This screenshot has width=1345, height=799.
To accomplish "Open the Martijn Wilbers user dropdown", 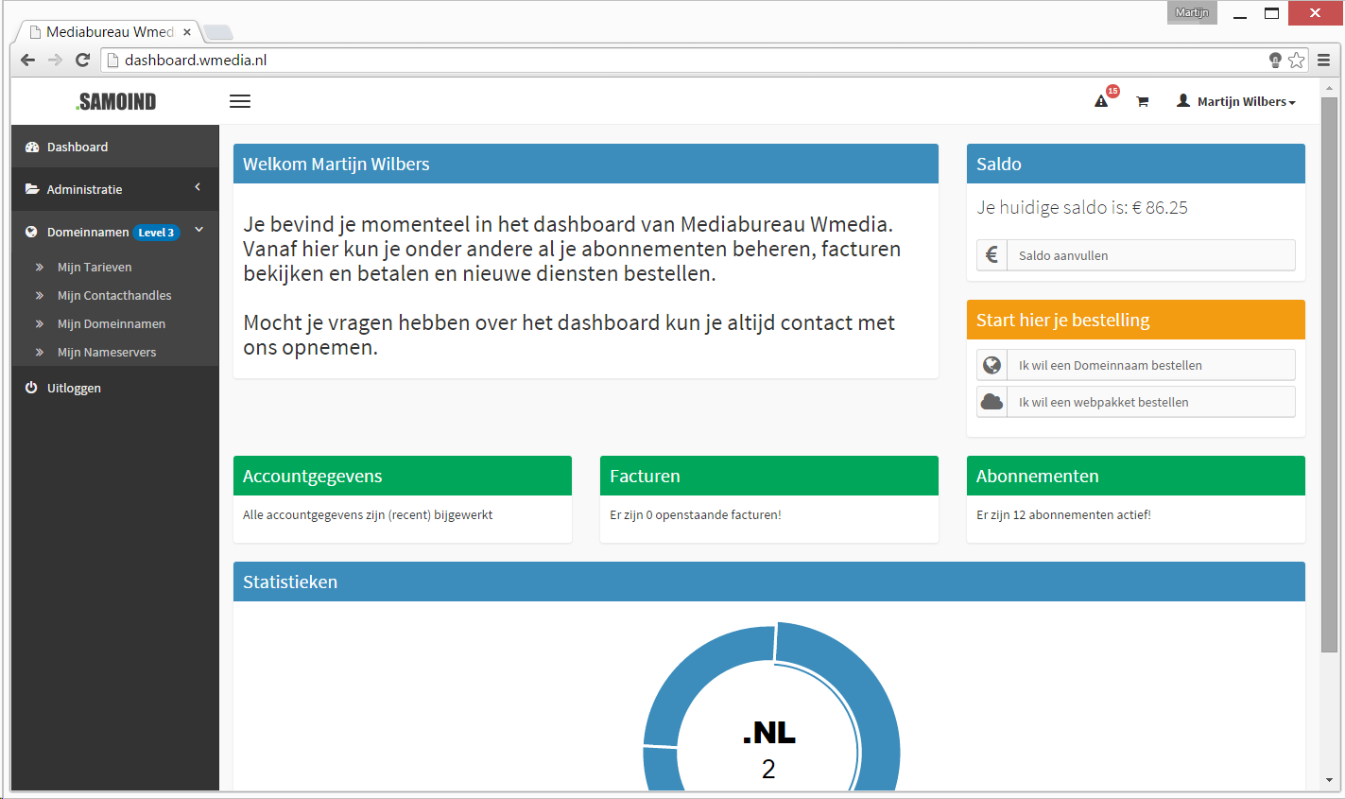I will pos(1236,101).
